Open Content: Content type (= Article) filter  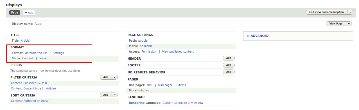[x=33, y=88]
